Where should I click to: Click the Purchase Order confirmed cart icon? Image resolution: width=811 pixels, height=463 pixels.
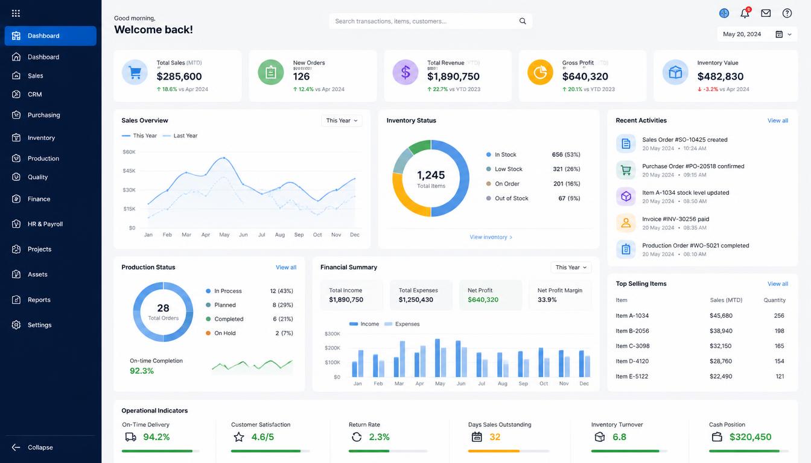(x=626, y=170)
